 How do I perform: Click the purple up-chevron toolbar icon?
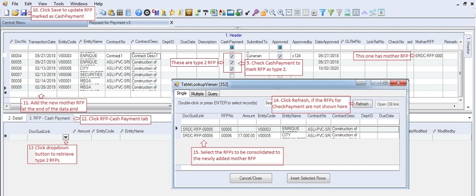click(x=364, y=12)
